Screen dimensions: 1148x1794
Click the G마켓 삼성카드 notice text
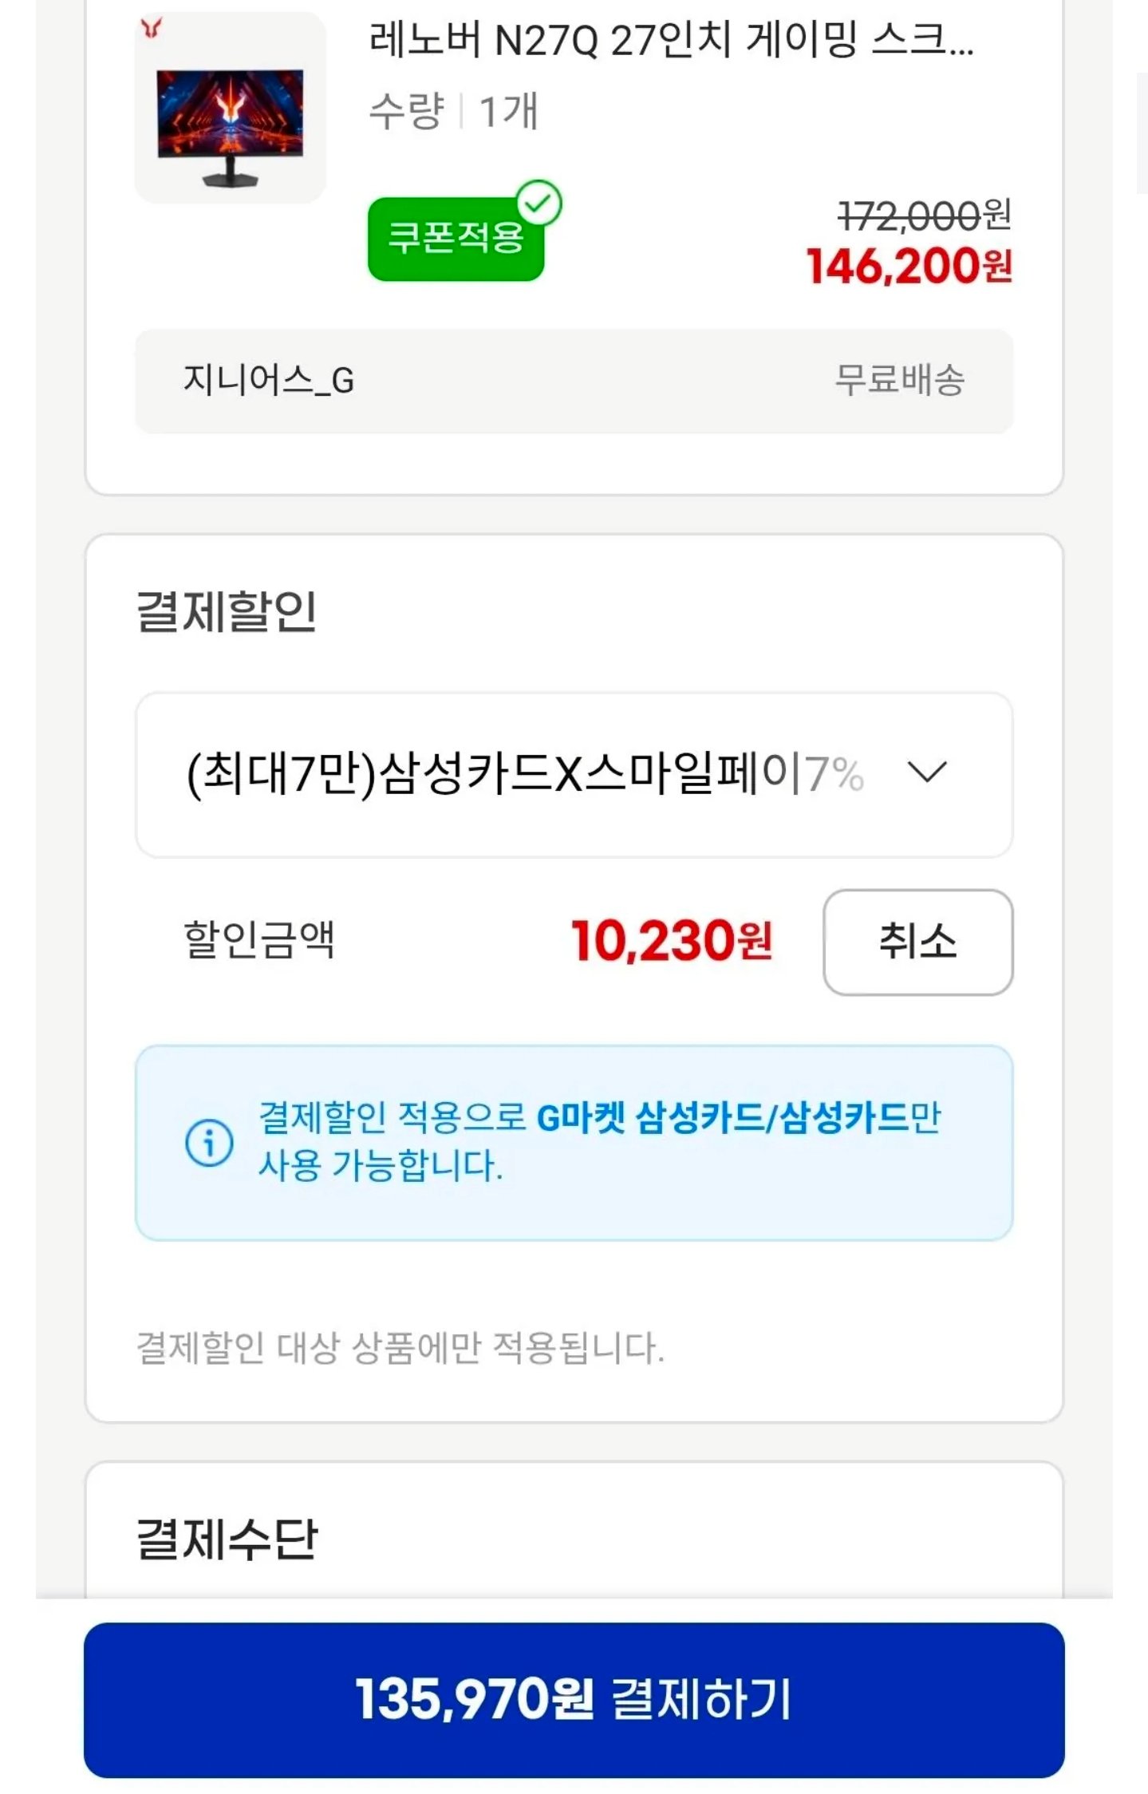click(598, 1141)
